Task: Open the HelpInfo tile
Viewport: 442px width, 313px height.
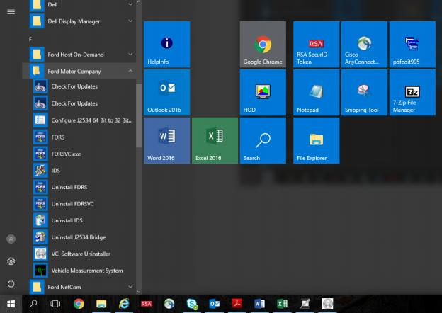Action: pos(167,45)
